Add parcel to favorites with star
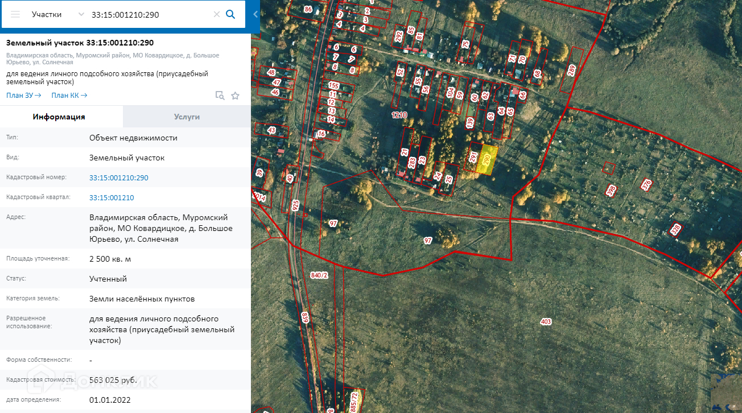The image size is (742, 413). click(235, 96)
